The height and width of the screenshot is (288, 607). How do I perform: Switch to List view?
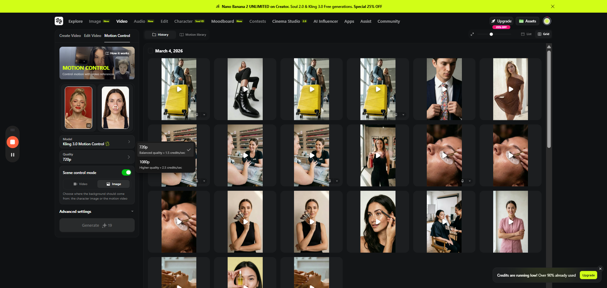coord(526,34)
